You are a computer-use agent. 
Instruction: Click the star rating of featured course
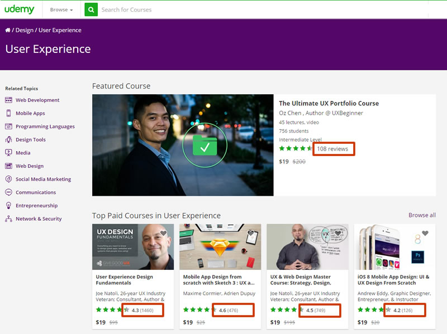pyautogui.click(x=296, y=148)
